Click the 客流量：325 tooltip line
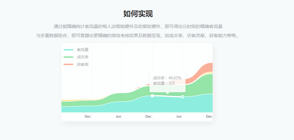The image size is (294, 140). tap(164, 83)
